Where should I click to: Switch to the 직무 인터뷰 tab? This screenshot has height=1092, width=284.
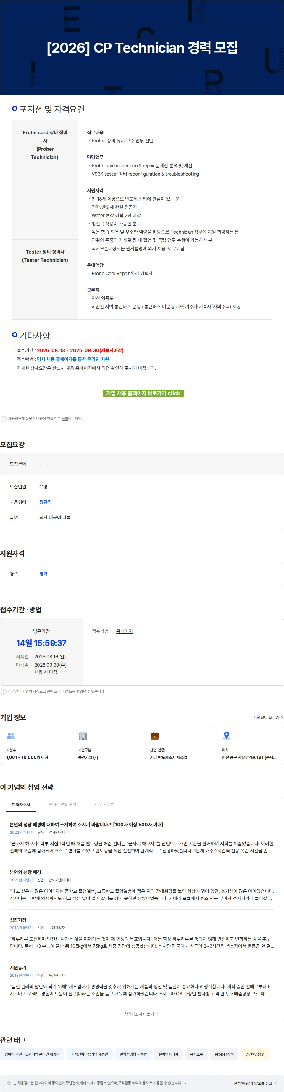click(x=104, y=805)
